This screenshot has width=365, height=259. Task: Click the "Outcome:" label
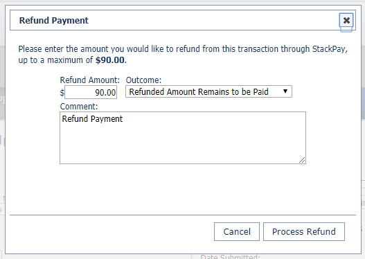(x=143, y=80)
